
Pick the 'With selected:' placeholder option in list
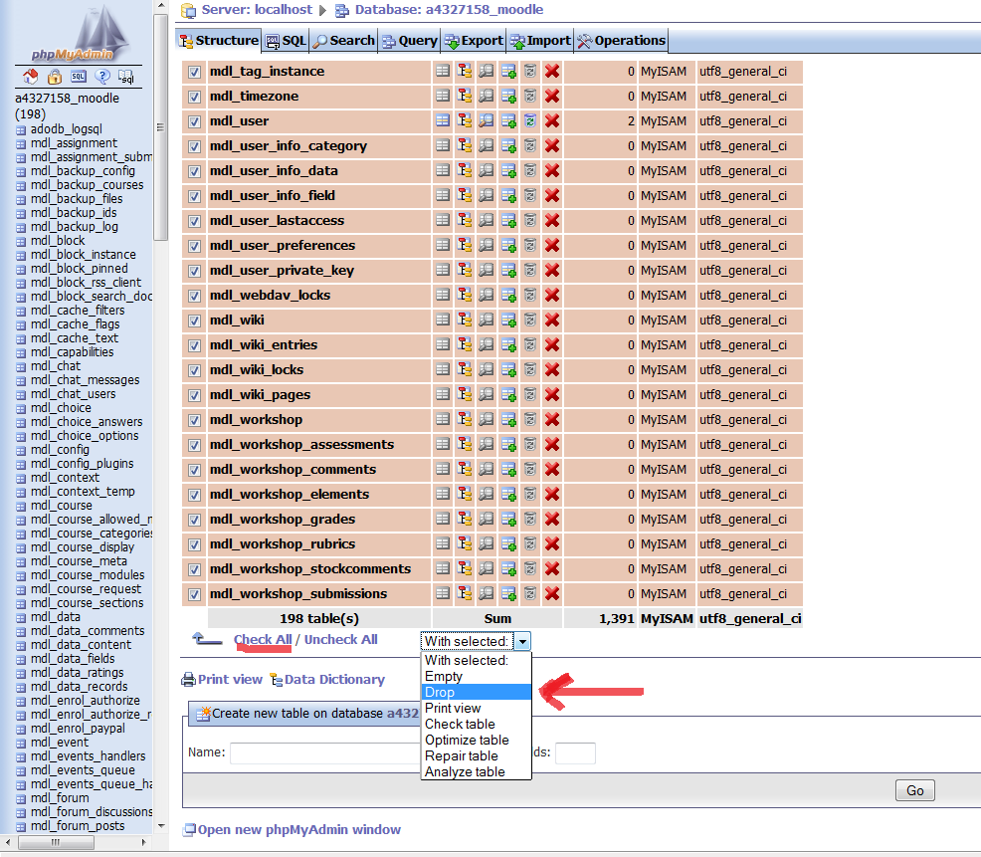477,660
